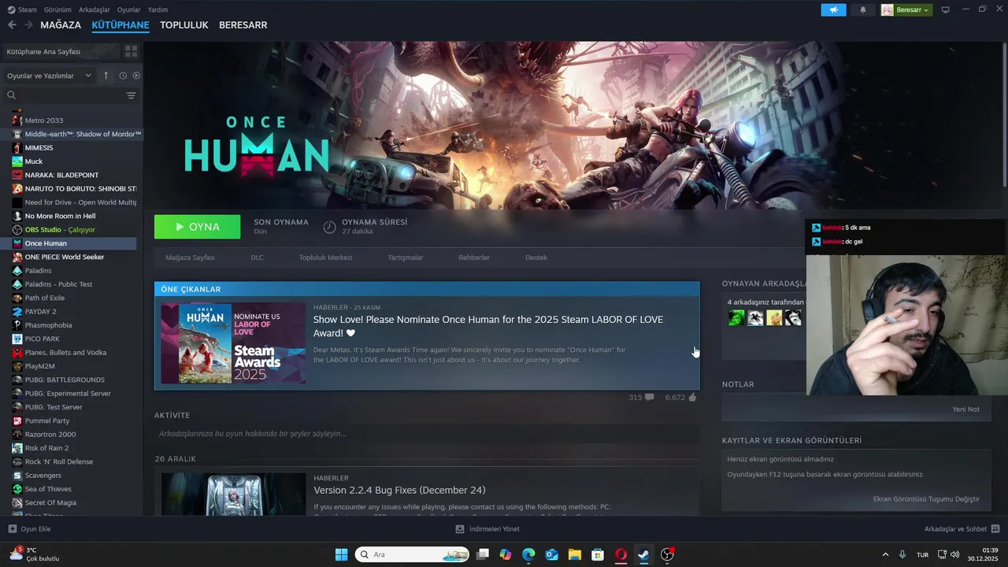1008x567 pixels.
Task: Select the Path of Exile icon
Action: coord(17,298)
